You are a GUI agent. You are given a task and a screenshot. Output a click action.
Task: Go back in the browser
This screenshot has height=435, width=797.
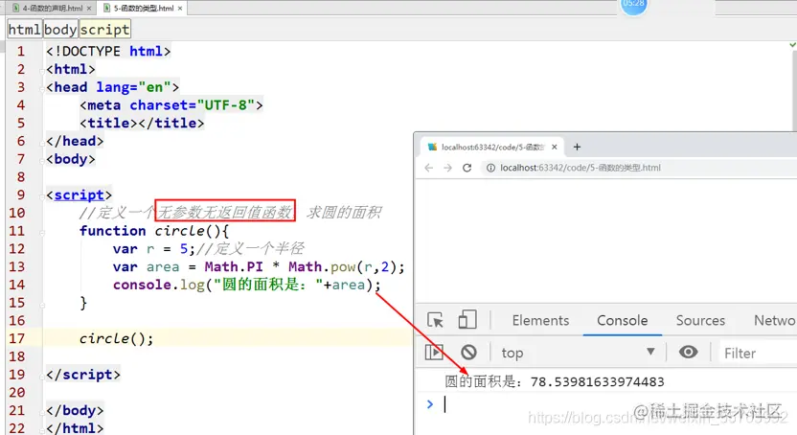click(x=429, y=168)
